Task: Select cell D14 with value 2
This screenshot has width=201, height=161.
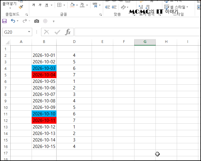Action: 74,133
